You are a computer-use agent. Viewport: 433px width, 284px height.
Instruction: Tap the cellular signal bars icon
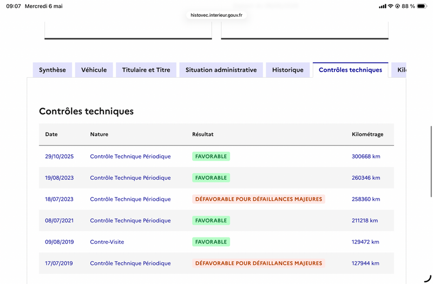383,6
